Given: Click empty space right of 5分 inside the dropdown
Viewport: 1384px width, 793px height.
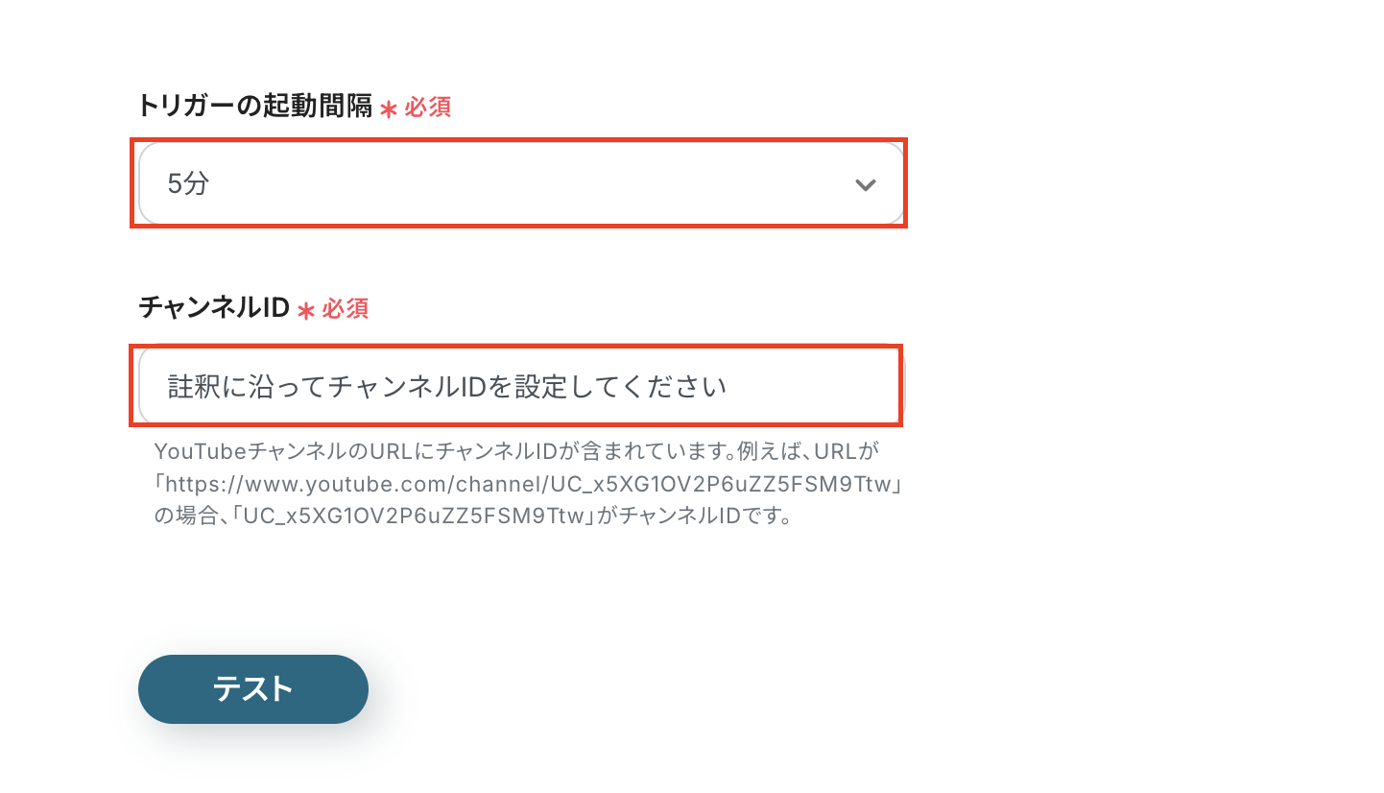Looking at the screenshot, I should coord(528,184).
